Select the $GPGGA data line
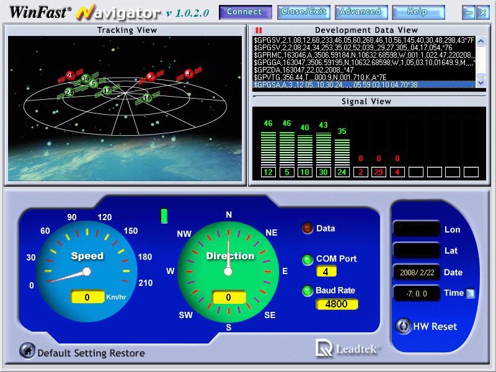 pyautogui.click(x=364, y=63)
